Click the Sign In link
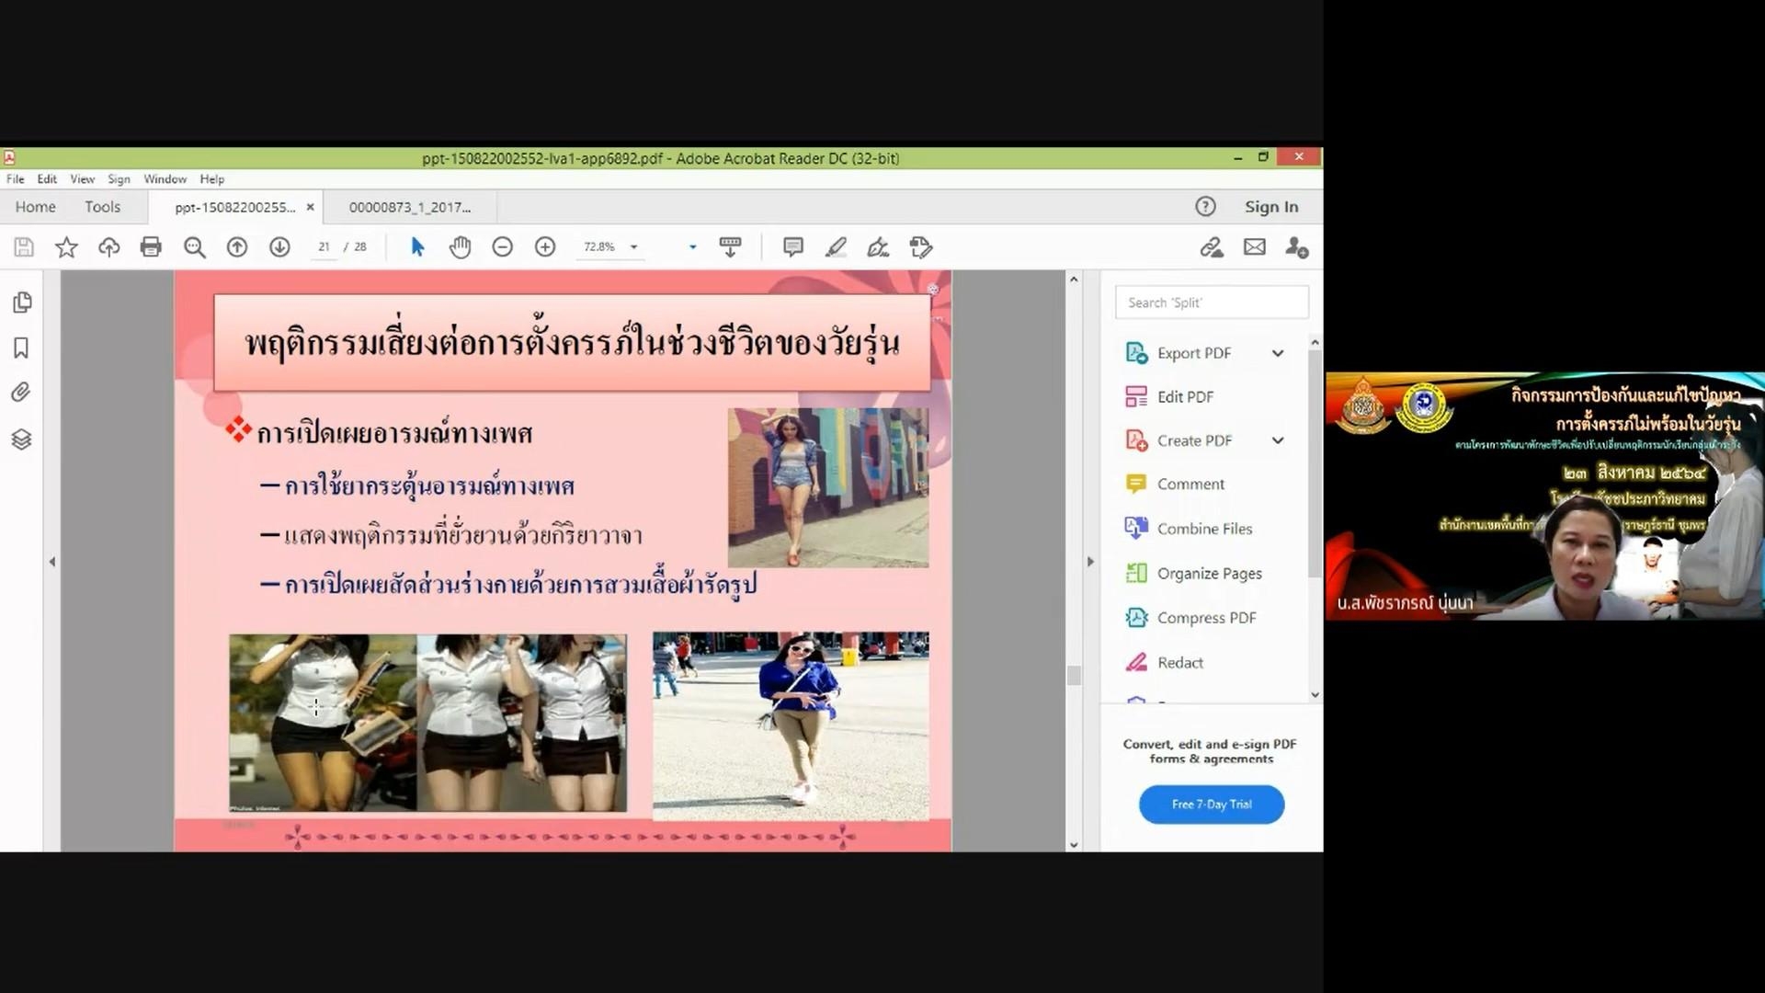1765x993 pixels. point(1271,207)
